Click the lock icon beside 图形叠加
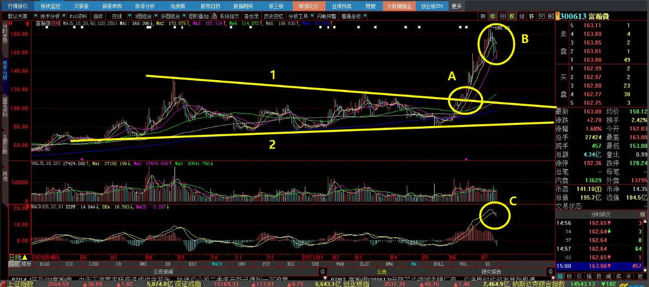 click(214, 16)
